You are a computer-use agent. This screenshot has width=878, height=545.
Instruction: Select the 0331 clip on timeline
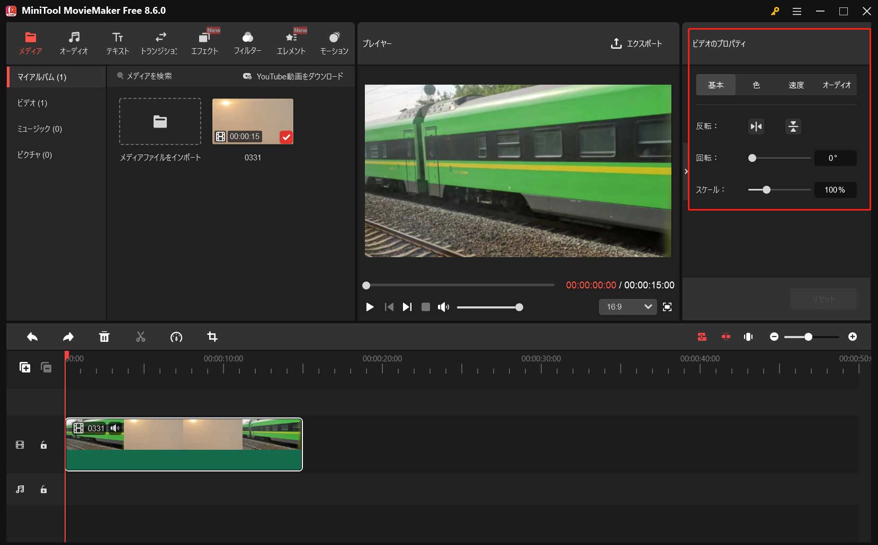184,444
